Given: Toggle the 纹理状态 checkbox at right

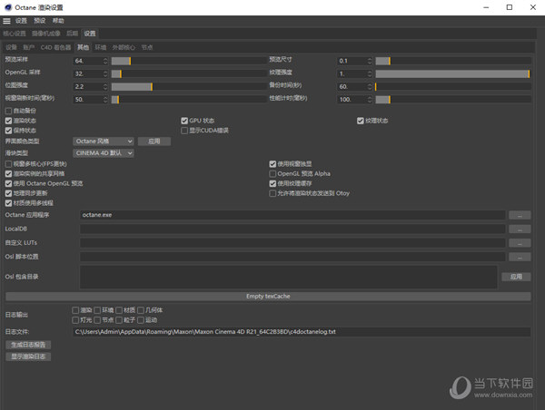Looking at the screenshot, I should pyautogui.click(x=360, y=121).
